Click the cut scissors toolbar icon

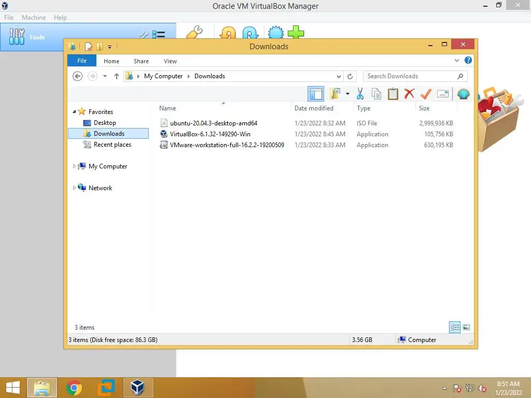click(x=360, y=94)
